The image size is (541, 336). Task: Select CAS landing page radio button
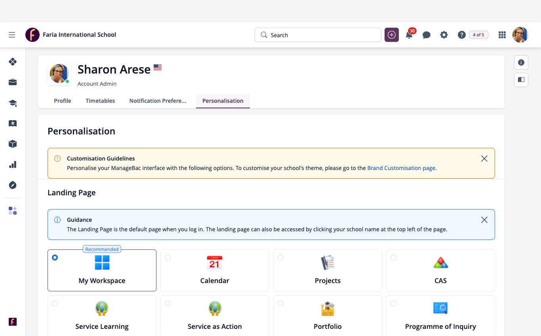pyautogui.click(x=393, y=257)
